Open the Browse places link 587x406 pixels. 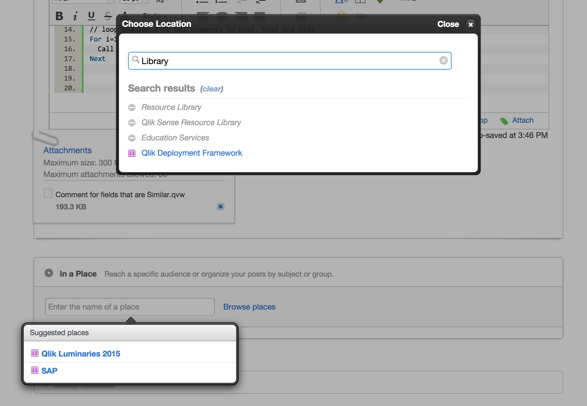click(249, 307)
